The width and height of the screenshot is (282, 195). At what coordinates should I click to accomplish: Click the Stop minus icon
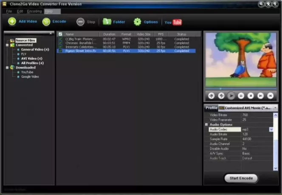pyautogui.click(x=80, y=22)
